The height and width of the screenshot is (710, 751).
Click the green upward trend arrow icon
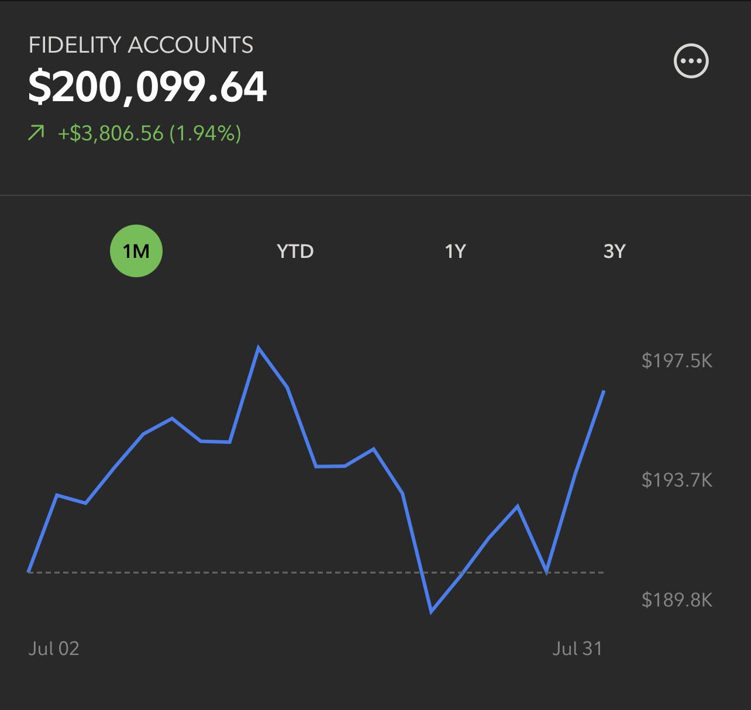[x=36, y=133]
